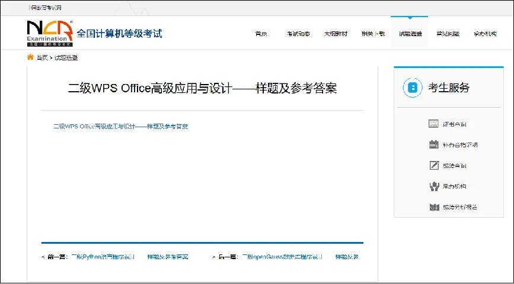This screenshot has width=514, height=284.
Task: Go to the 大纲教材 navigation item
Action: [x=336, y=34]
